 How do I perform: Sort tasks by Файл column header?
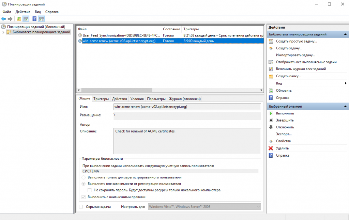tap(119, 29)
